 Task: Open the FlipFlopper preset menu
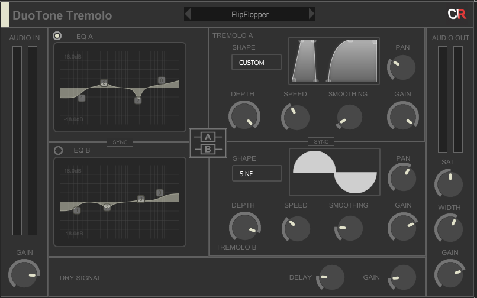click(250, 14)
